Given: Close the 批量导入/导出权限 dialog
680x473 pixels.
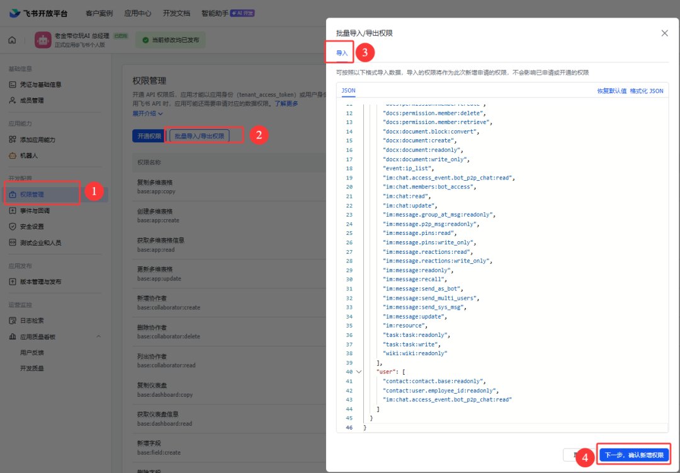Looking at the screenshot, I should click(664, 33).
